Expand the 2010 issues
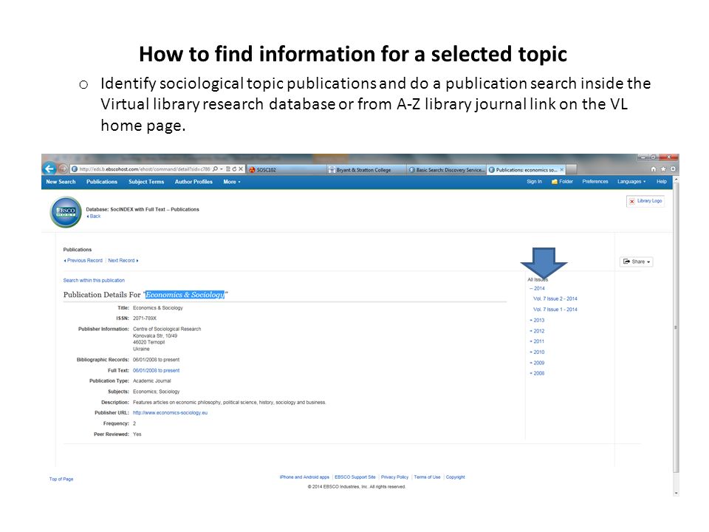 click(x=537, y=352)
